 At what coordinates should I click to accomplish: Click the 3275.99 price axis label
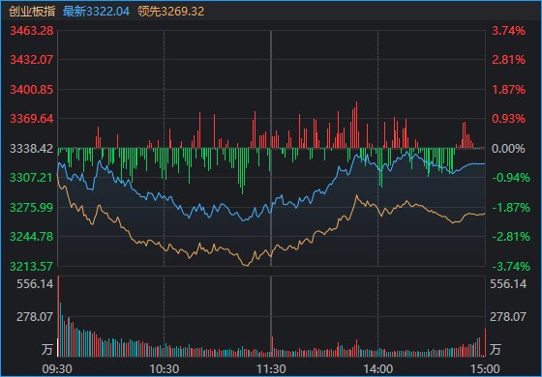click(x=32, y=208)
